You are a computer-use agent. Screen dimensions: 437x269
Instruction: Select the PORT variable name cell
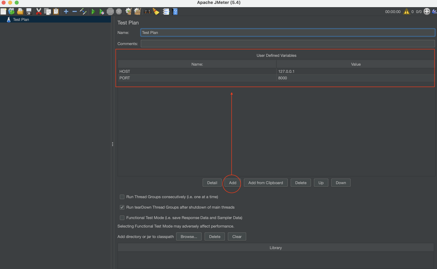pos(197,78)
